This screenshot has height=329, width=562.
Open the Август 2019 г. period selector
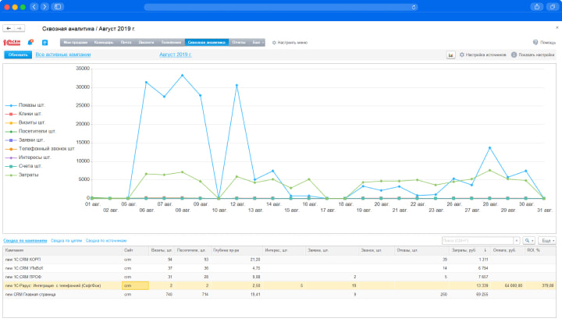click(x=176, y=55)
